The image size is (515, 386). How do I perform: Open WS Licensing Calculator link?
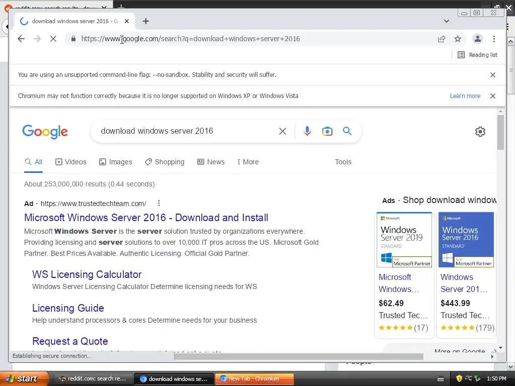tap(87, 274)
